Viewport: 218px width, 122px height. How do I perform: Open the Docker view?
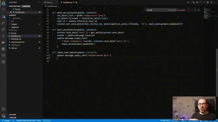(3, 42)
